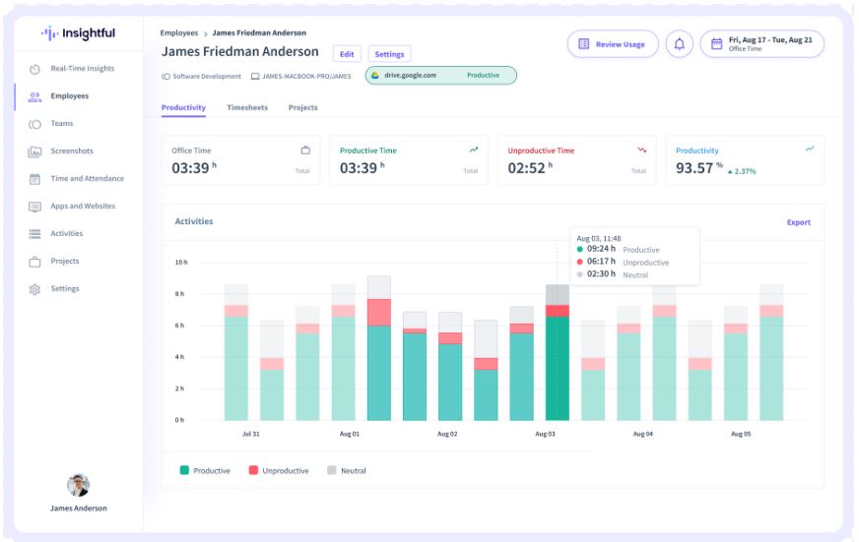The image size is (859, 542).
Task: Click the Real-Time Insights clock icon
Action: point(34,69)
